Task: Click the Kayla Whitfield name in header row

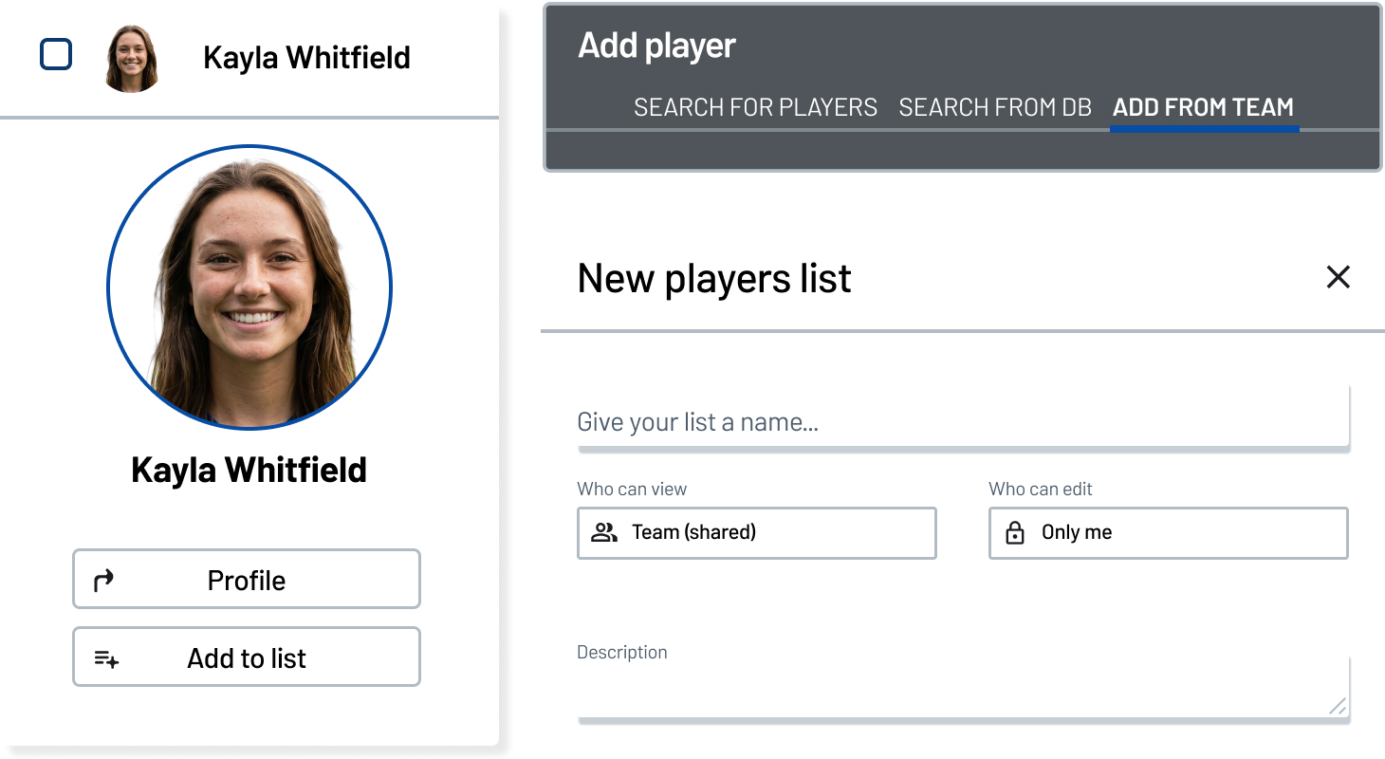Action: [306, 57]
